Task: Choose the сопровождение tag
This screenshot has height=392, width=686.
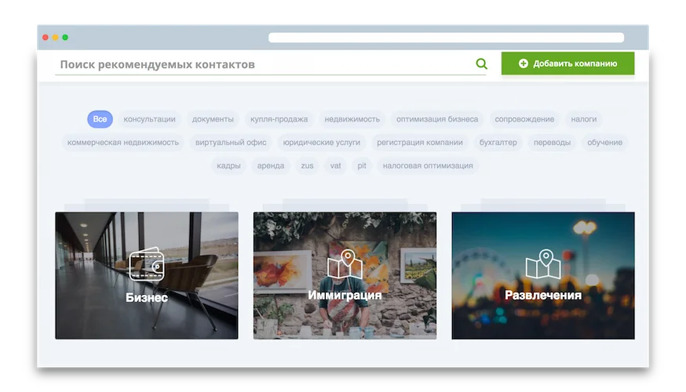Action: (524, 119)
